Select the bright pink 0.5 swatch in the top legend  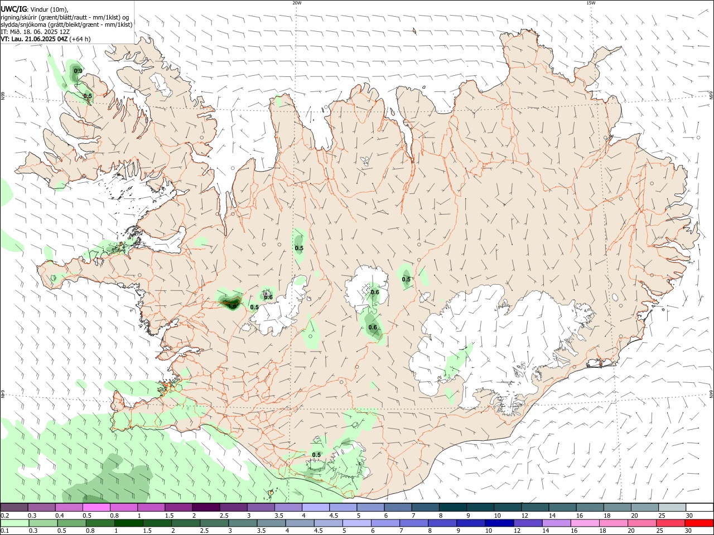(x=96, y=508)
